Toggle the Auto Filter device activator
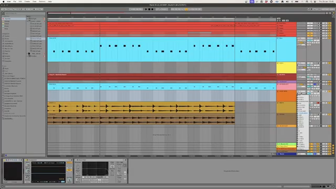Screen dimensions: 336x189 click(x=76, y=160)
